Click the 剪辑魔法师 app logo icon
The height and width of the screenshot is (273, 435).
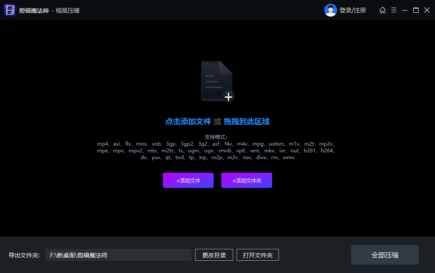10,10
